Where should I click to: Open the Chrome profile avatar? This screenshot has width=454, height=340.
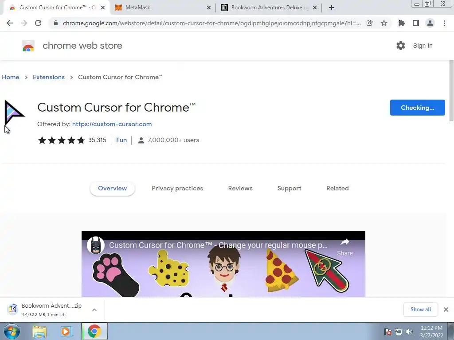click(430, 23)
